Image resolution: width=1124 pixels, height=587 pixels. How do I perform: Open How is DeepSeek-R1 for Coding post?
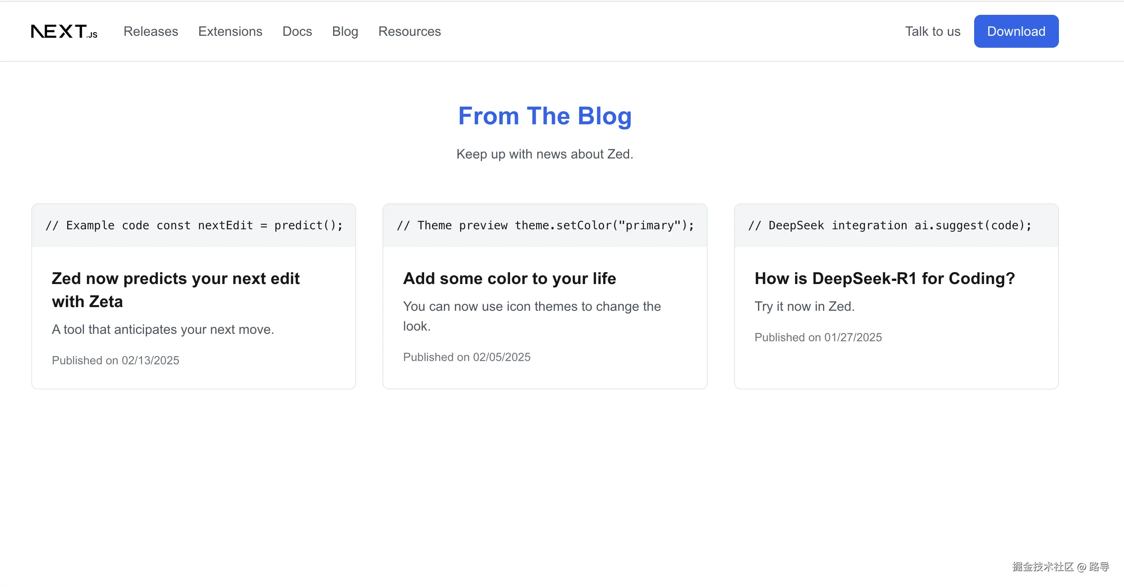coord(884,278)
